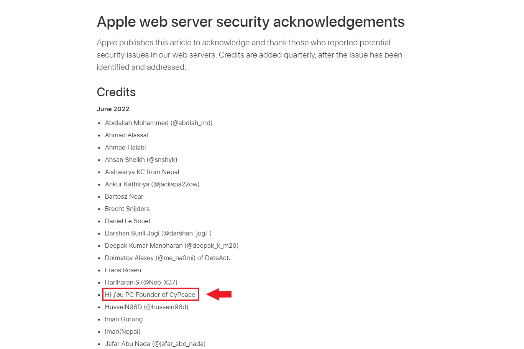
Task: Select Daniel Le Souef in the list
Action: [128, 221]
